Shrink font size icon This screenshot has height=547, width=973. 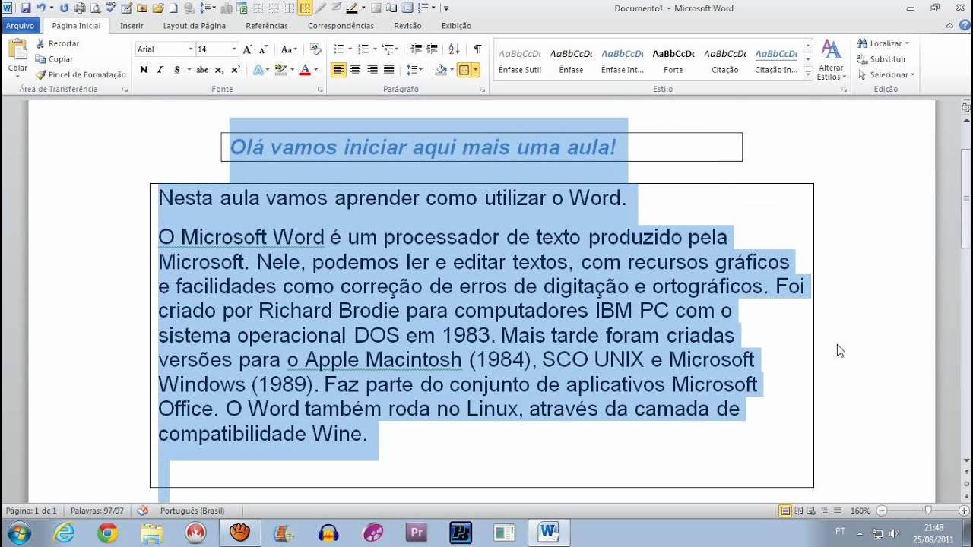click(x=263, y=49)
